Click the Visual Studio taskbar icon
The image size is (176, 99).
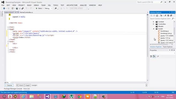[x=48, y=97]
